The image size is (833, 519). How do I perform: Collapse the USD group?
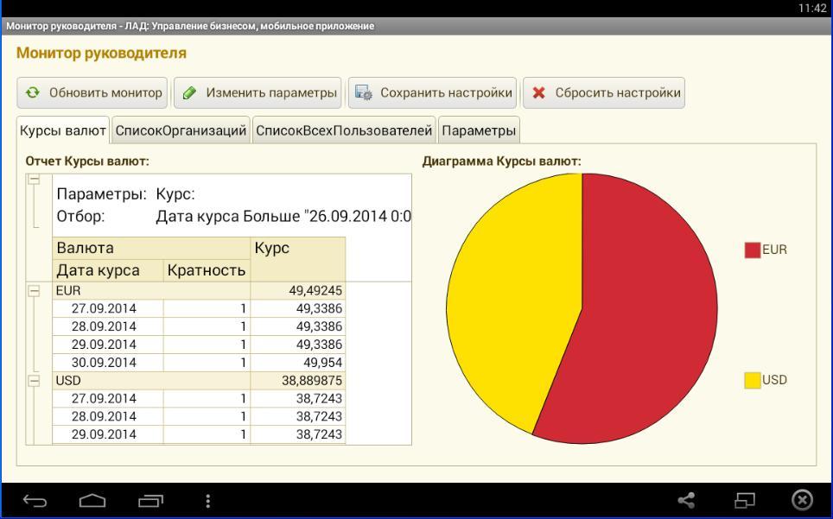click(34, 381)
